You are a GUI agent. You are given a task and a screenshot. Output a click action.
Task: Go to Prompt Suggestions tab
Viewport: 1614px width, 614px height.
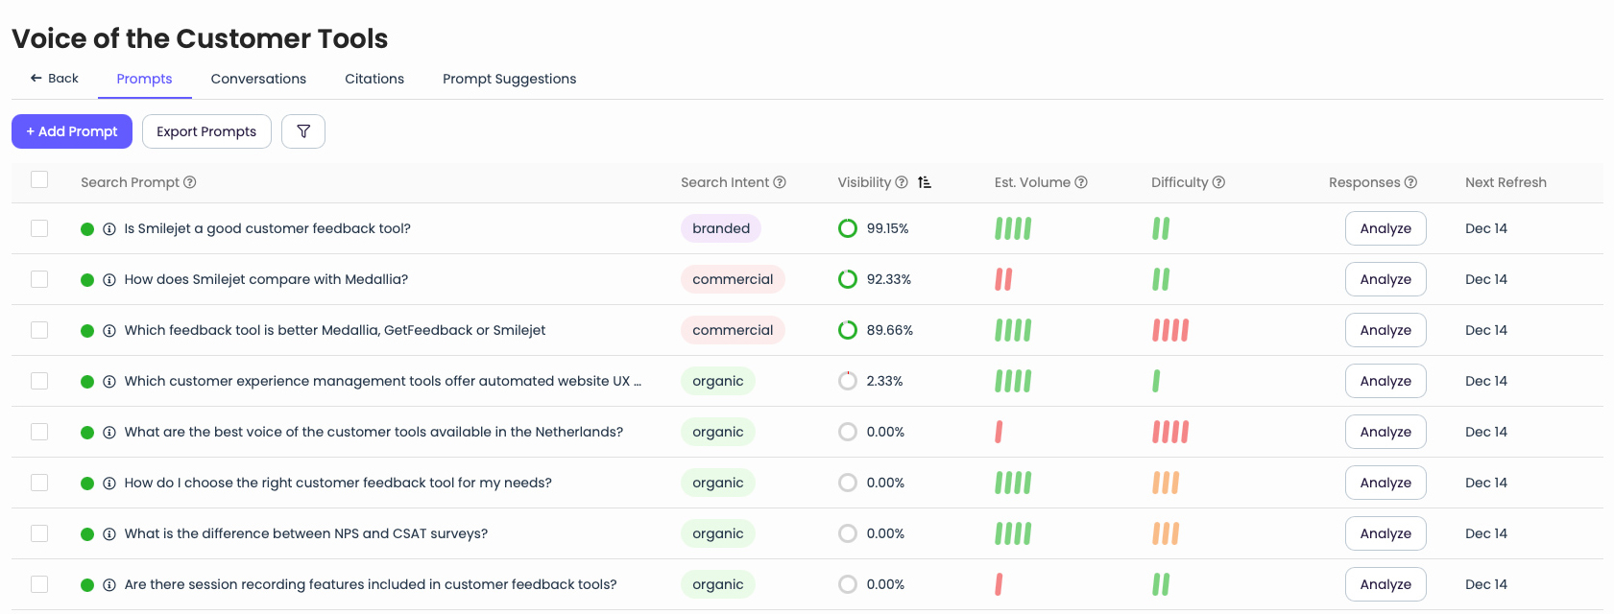[x=509, y=79]
